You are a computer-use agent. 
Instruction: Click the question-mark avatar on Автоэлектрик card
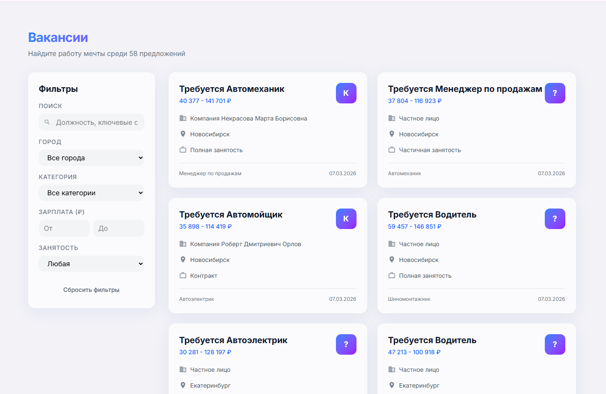pos(346,344)
